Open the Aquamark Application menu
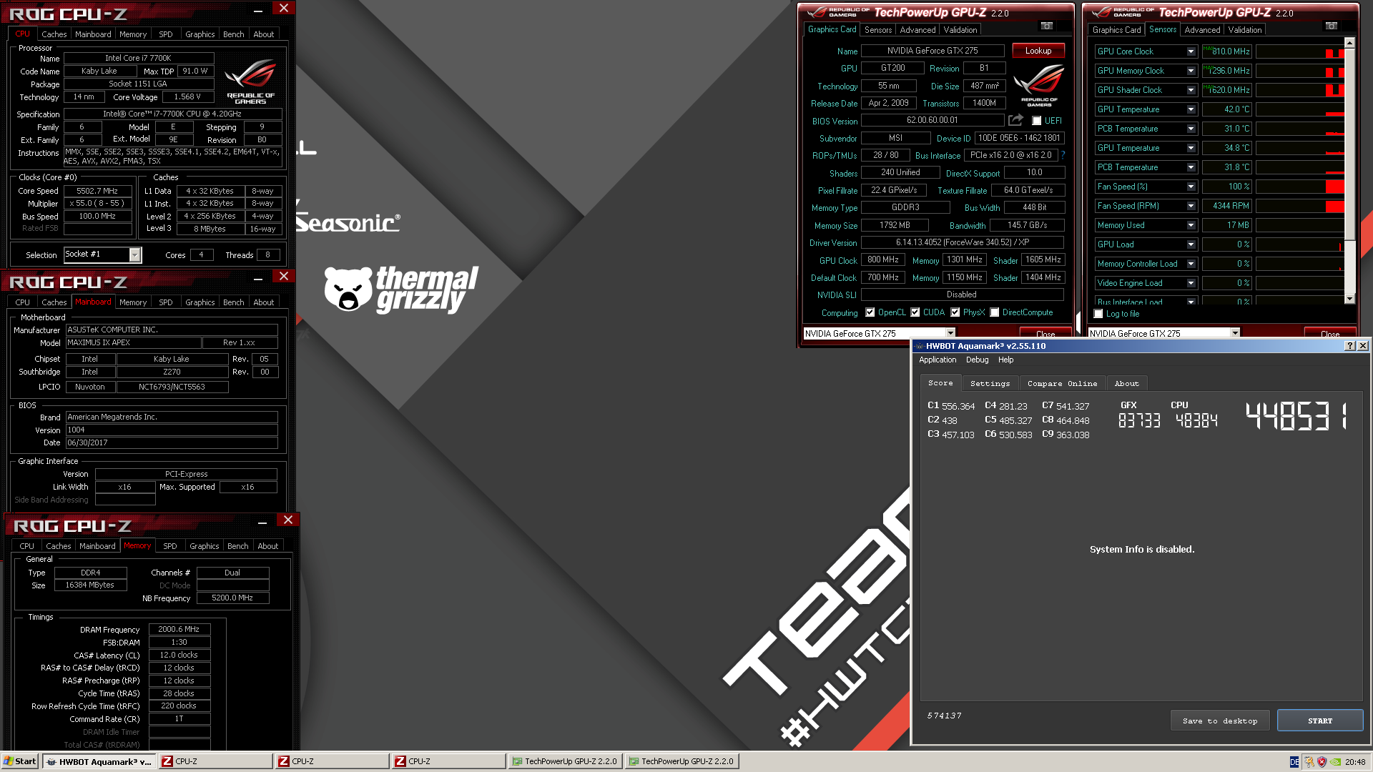1373x772 pixels. coord(937,360)
